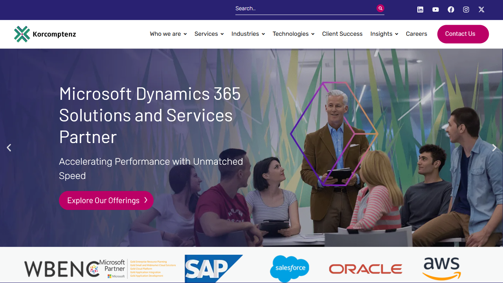503x283 pixels.
Task: Open the YouTube channel icon
Action: tap(435, 9)
